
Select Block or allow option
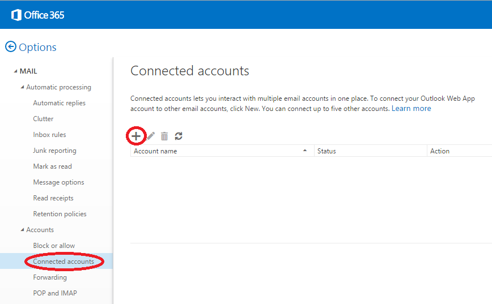click(x=54, y=246)
